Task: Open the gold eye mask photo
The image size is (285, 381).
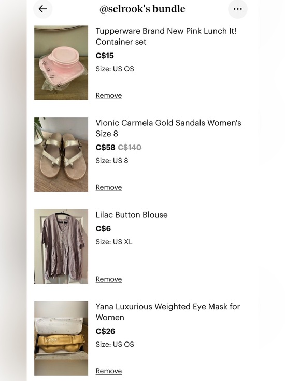Action: (61, 338)
